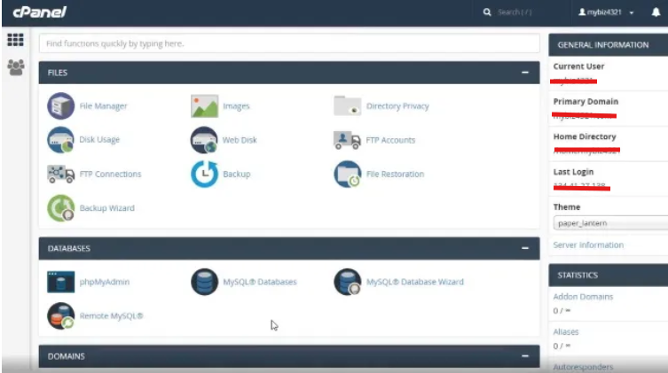Collapse the DATABASES section

click(x=525, y=248)
